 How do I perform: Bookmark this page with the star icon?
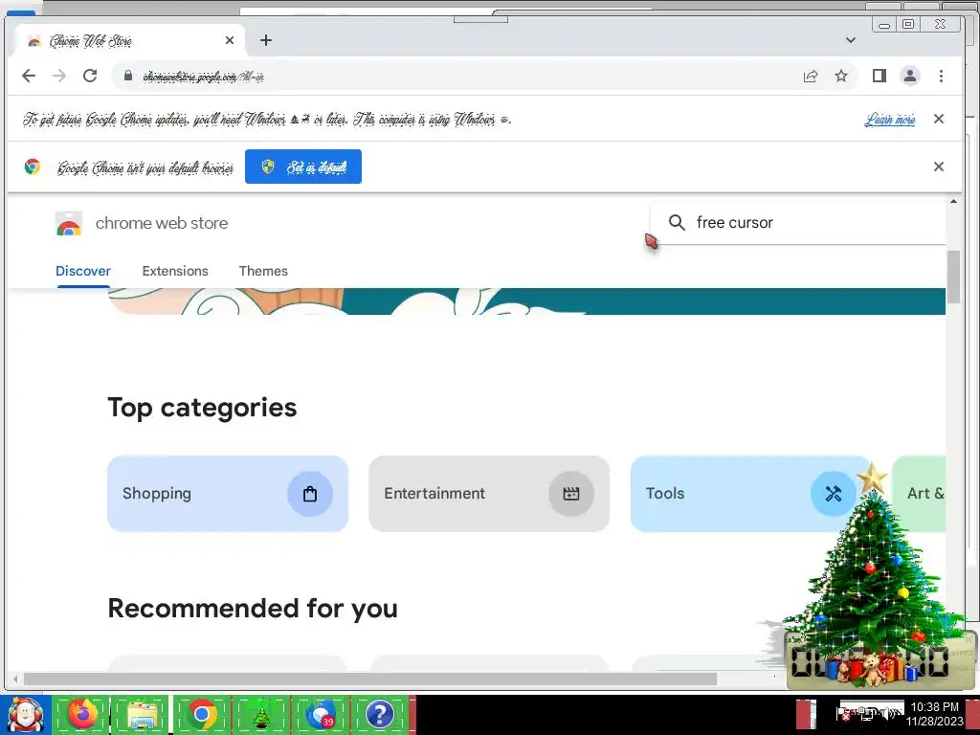pyautogui.click(x=841, y=77)
